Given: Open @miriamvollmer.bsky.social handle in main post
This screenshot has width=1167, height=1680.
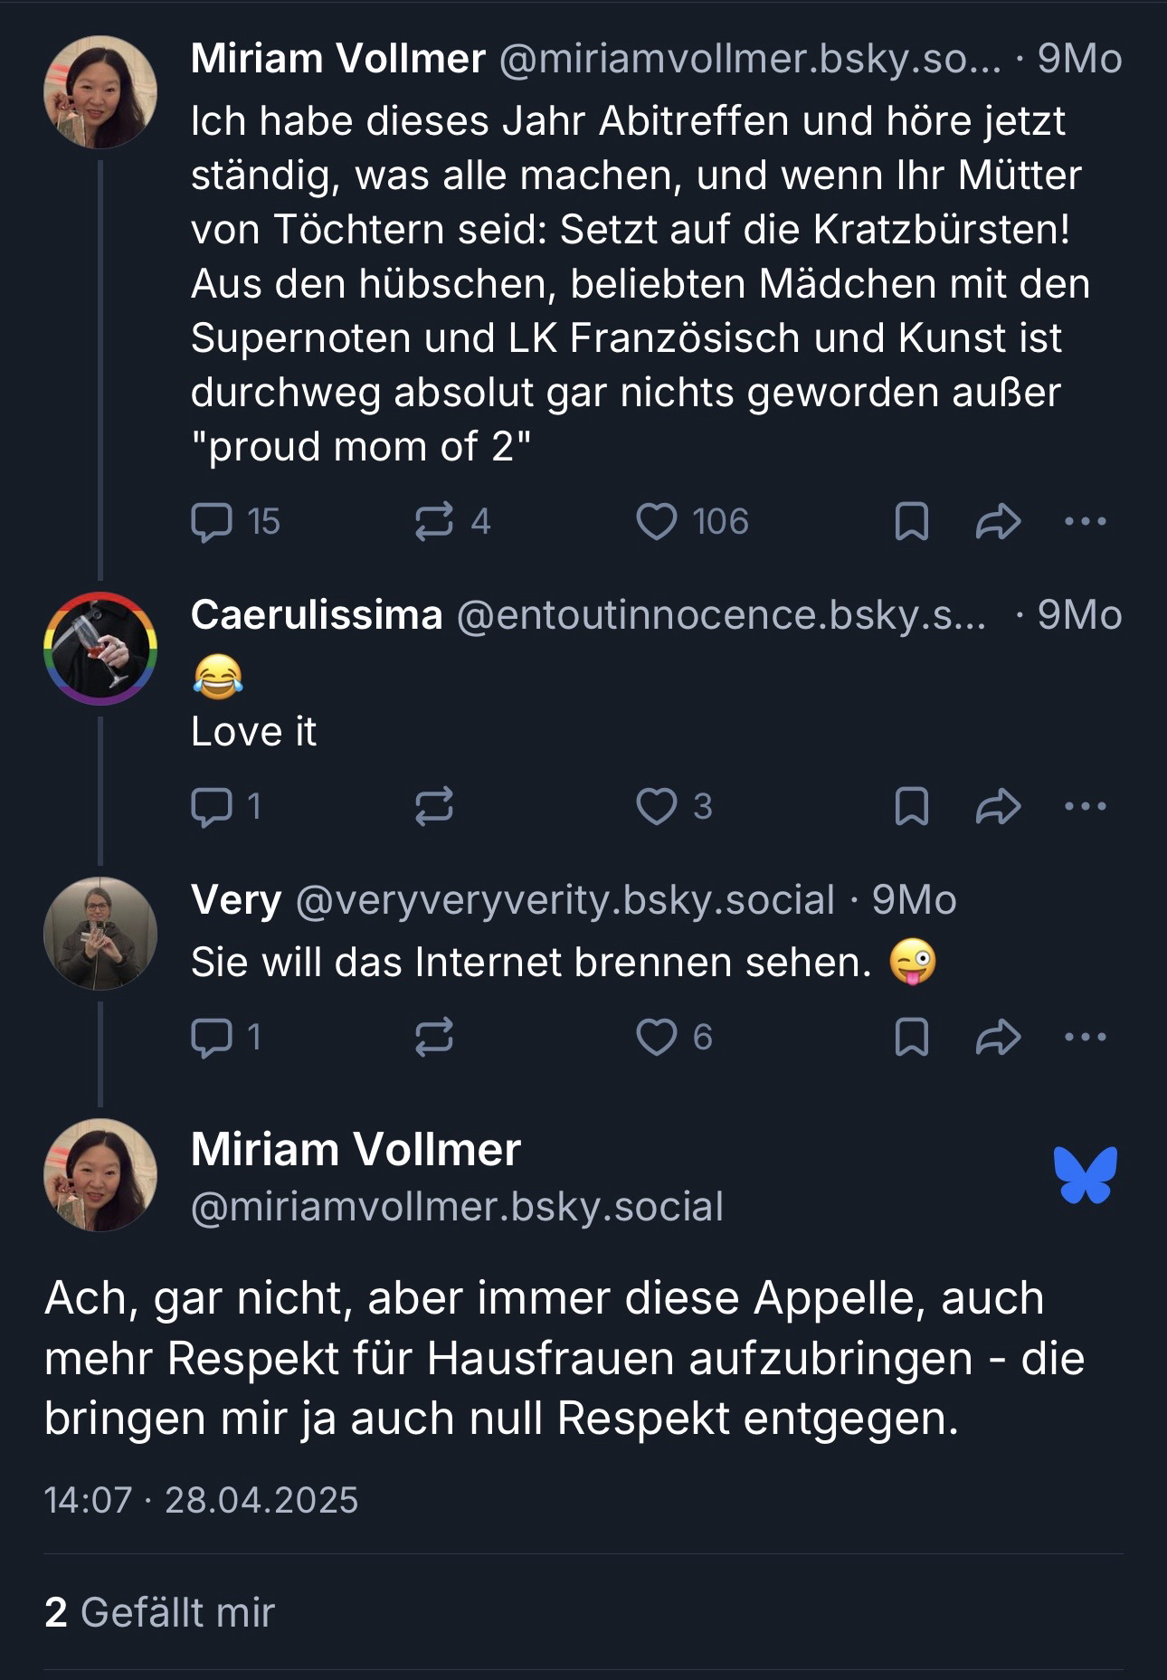Looking at the screenshot, I should coord(457,1207).
